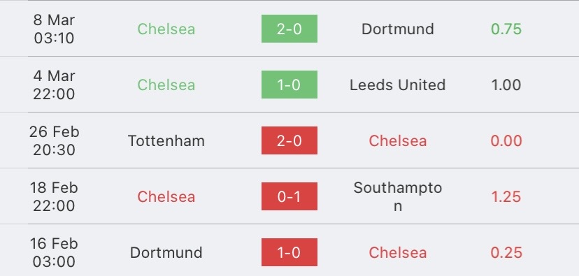The height and width of the screenshot is (276, 579).
Task: Select Chelsea in the 4 Mar match
Action: tap(166, 85)
